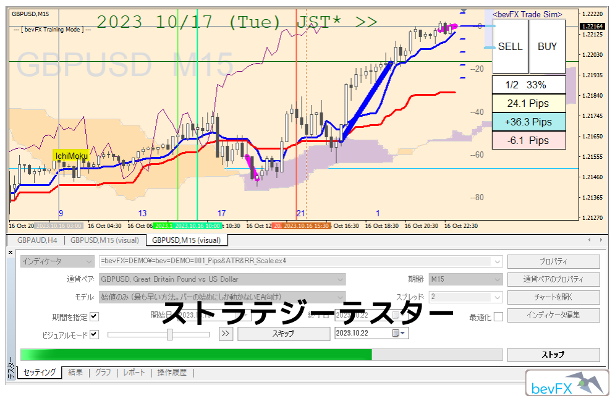615x401 pixels.
Task: Click the 16 Oct 22:30 time axis label
Action: [x=461, y=226]
